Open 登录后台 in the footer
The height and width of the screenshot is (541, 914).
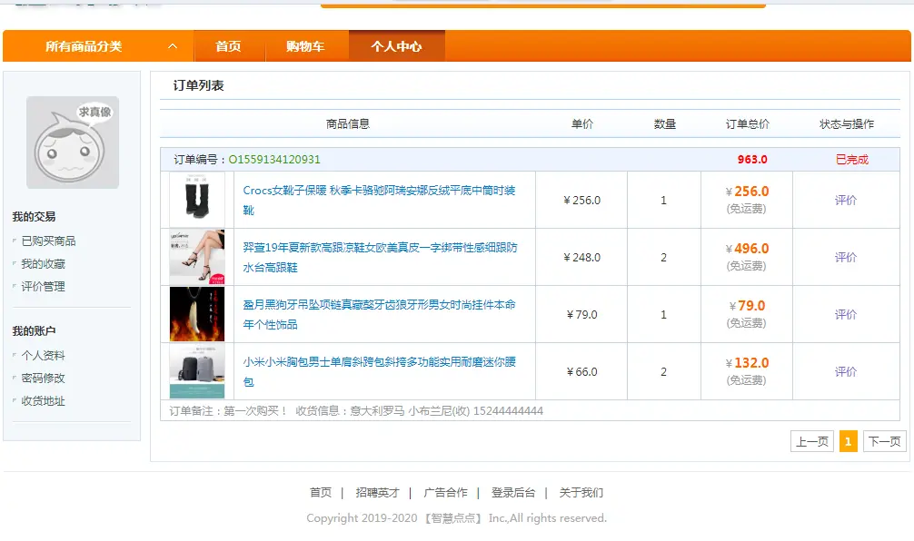tap(513, 493)
